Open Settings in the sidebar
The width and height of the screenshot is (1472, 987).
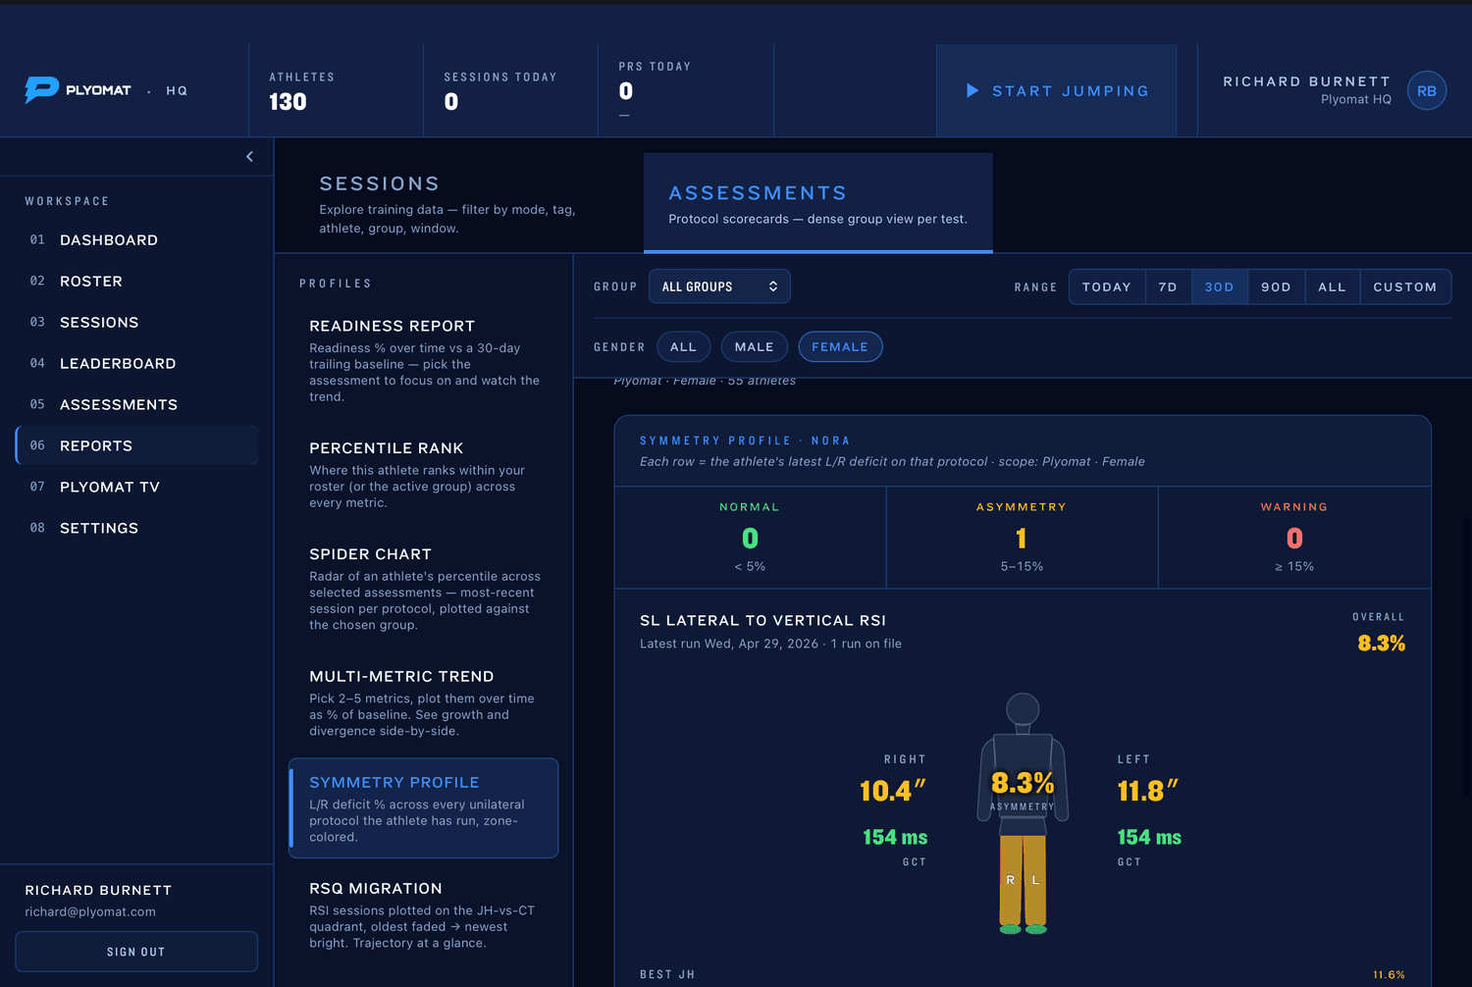(x=136, y=529)
